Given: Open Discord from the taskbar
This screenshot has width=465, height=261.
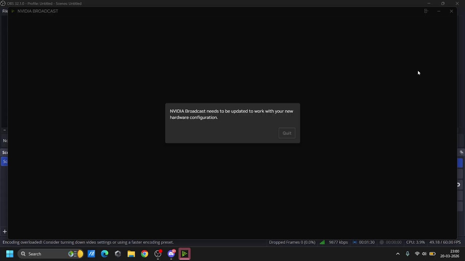Looking at the screenshot, I should click(171, 254).
